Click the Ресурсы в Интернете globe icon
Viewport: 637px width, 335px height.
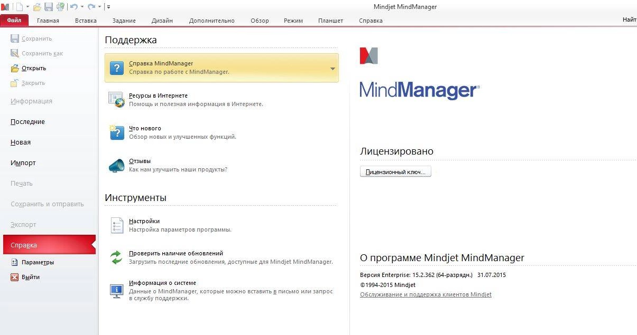116,100
